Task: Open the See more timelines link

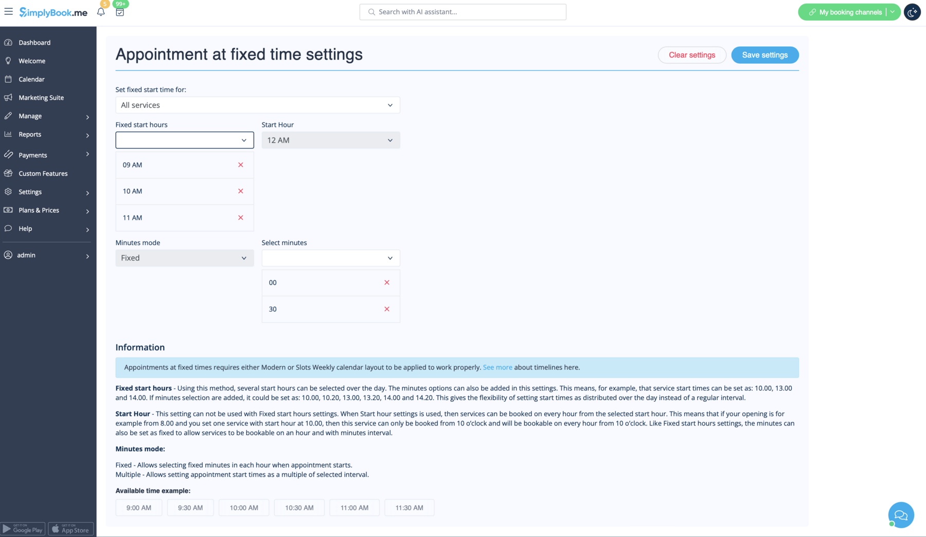Action: point(497,367)
